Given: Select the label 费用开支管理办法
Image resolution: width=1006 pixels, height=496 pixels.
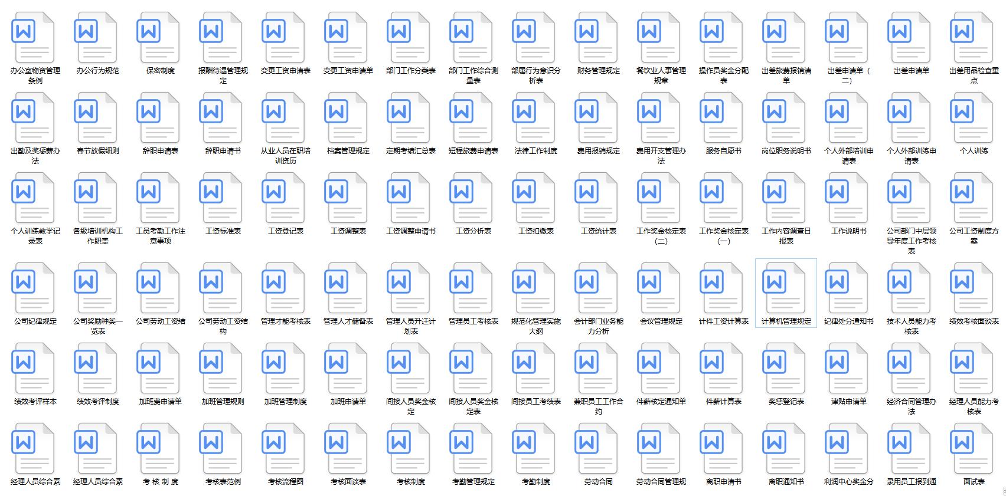Looking at the screenshot, I should [x=661, y=156].
